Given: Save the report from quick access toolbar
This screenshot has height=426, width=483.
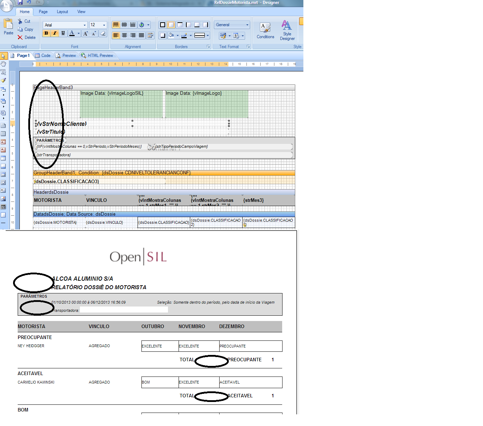Looking at the screenshot, I should 20,2.
